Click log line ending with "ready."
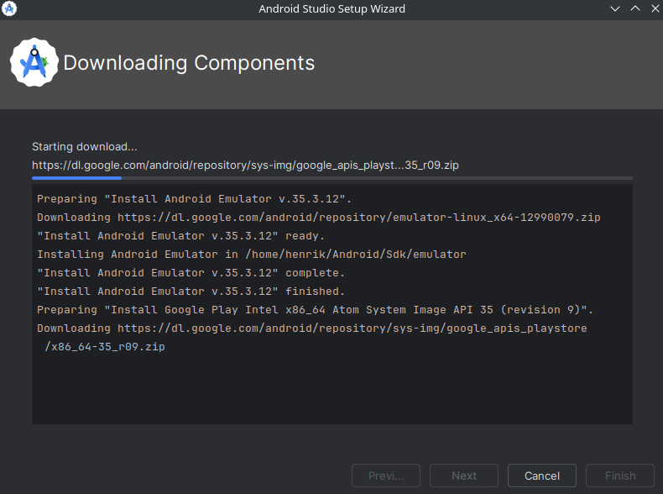Screen dimensions: 663x494 (180, 236)
